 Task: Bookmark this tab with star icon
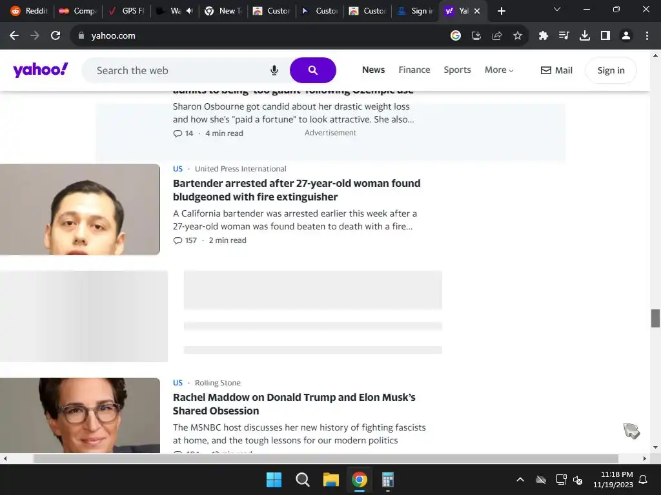(518, 36)
